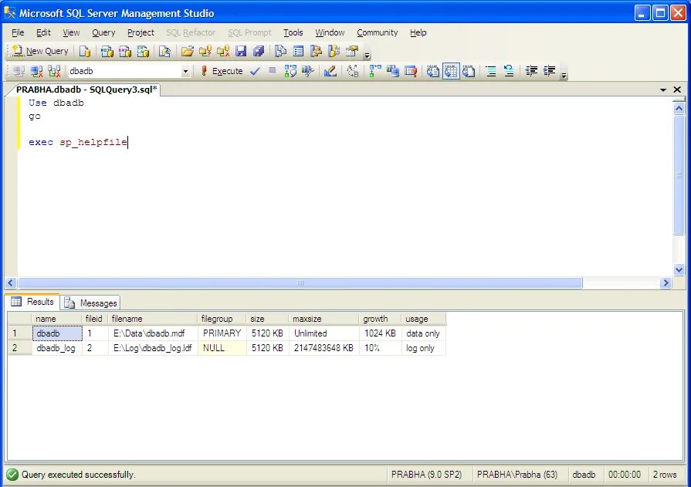691x487 pixels.
Task: Open the File menu
Action: pyautogui.click(x=18, y=32)
